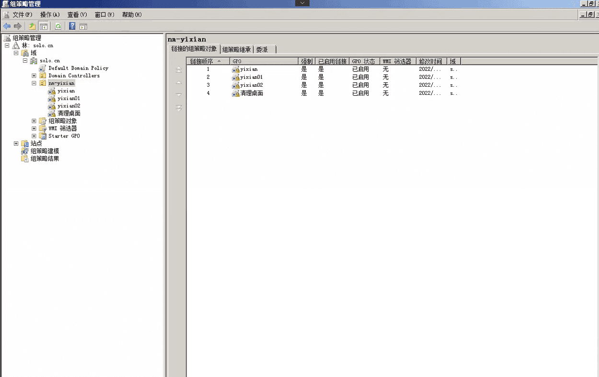Select yixian01 under nm-yixian in tree
Viewport: 599px width, 377px height.
pyautogui.click(x=69, y=98)
